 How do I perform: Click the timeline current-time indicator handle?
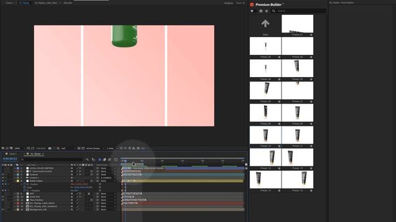click(124, 160)
